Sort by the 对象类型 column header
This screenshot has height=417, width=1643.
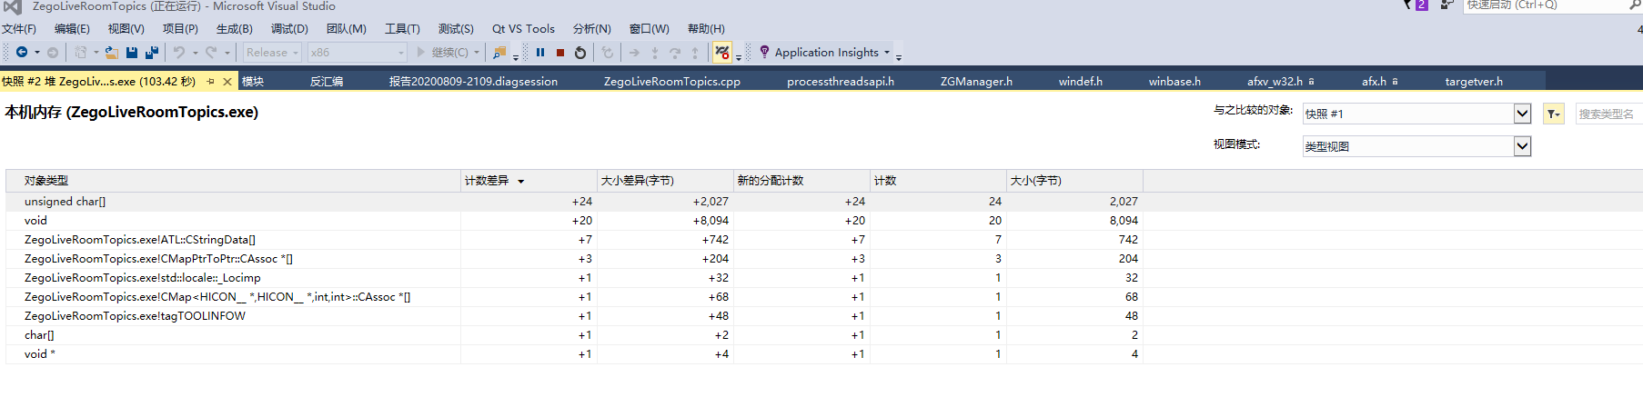click(x=233, y=181)
